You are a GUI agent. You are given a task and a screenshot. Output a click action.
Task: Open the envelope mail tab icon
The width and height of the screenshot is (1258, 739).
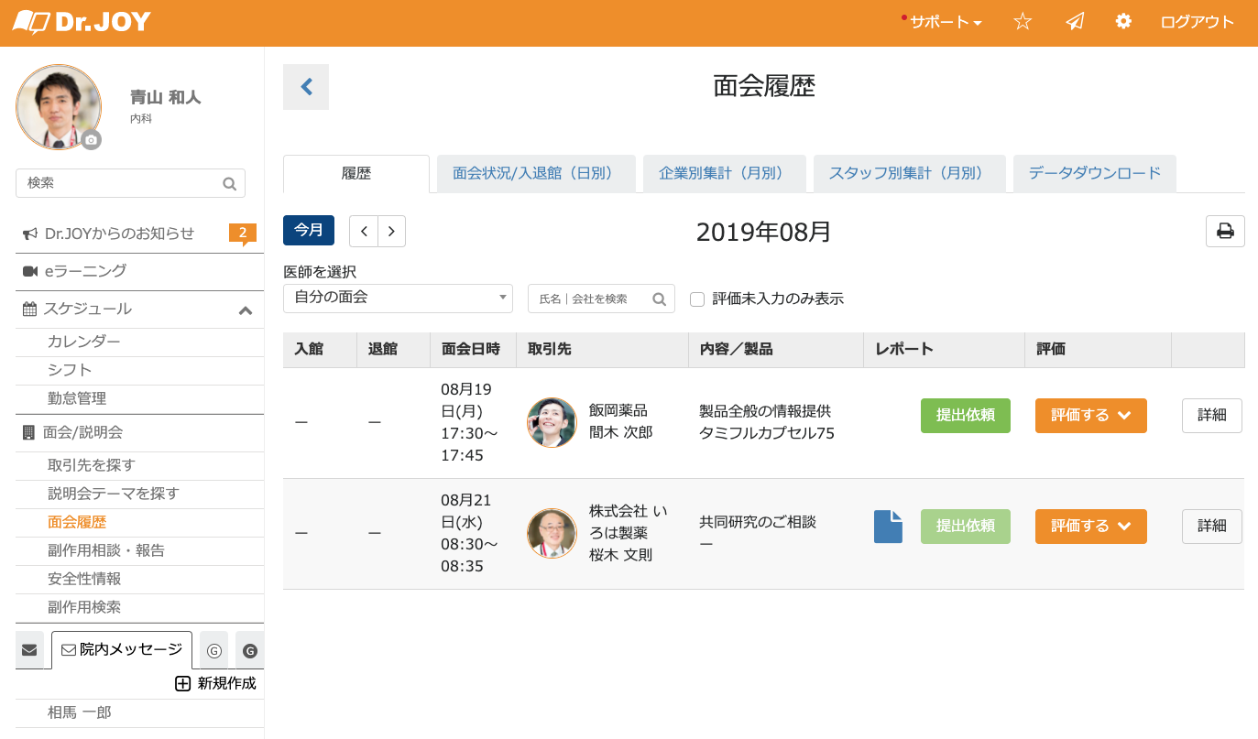coord(29,650)
